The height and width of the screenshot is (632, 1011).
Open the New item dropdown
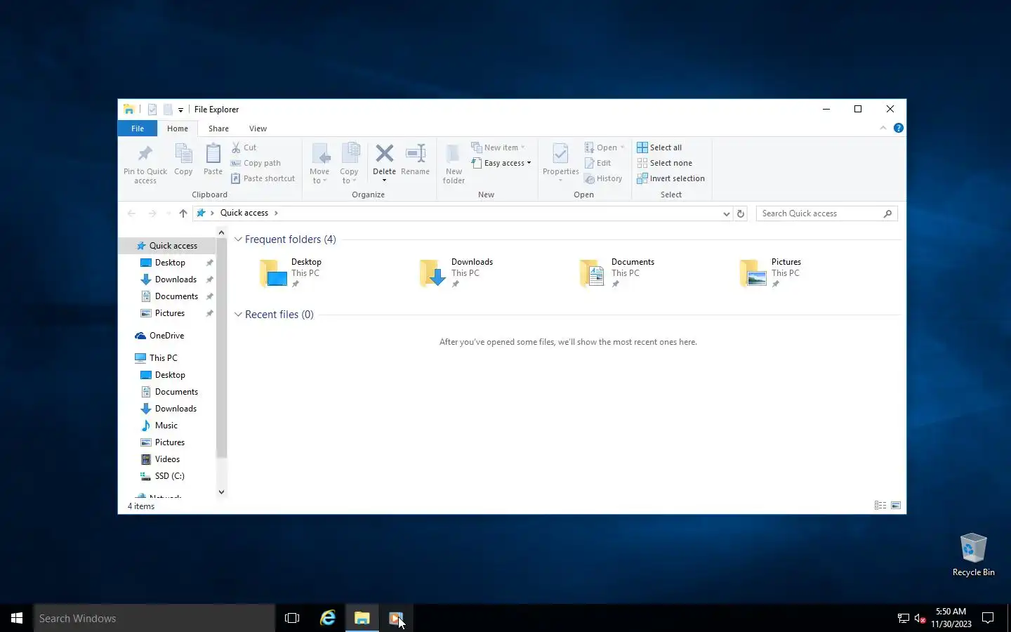tap(498, 147)
